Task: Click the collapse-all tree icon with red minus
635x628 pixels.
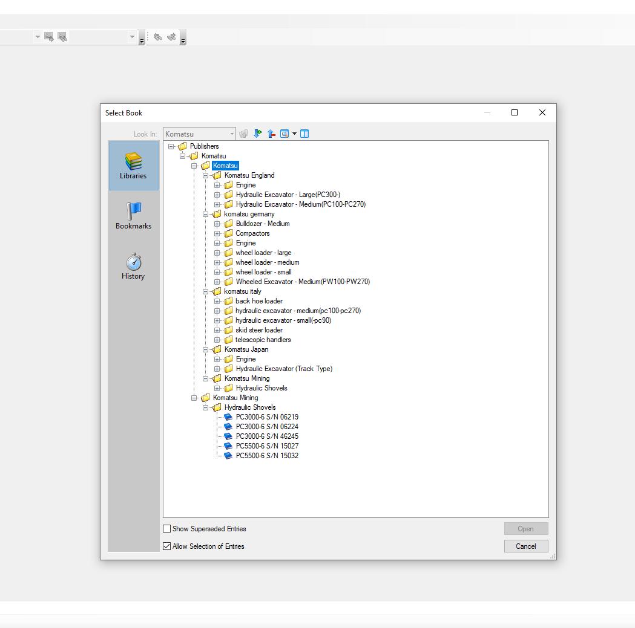Action: 271,134
